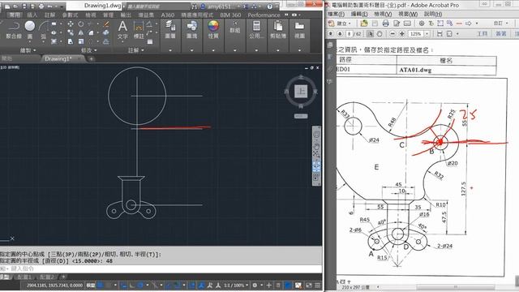Screen dimensions: 519x292
Task: Toggle polar tracking in status bar
Action: click(x=140, y=285)
